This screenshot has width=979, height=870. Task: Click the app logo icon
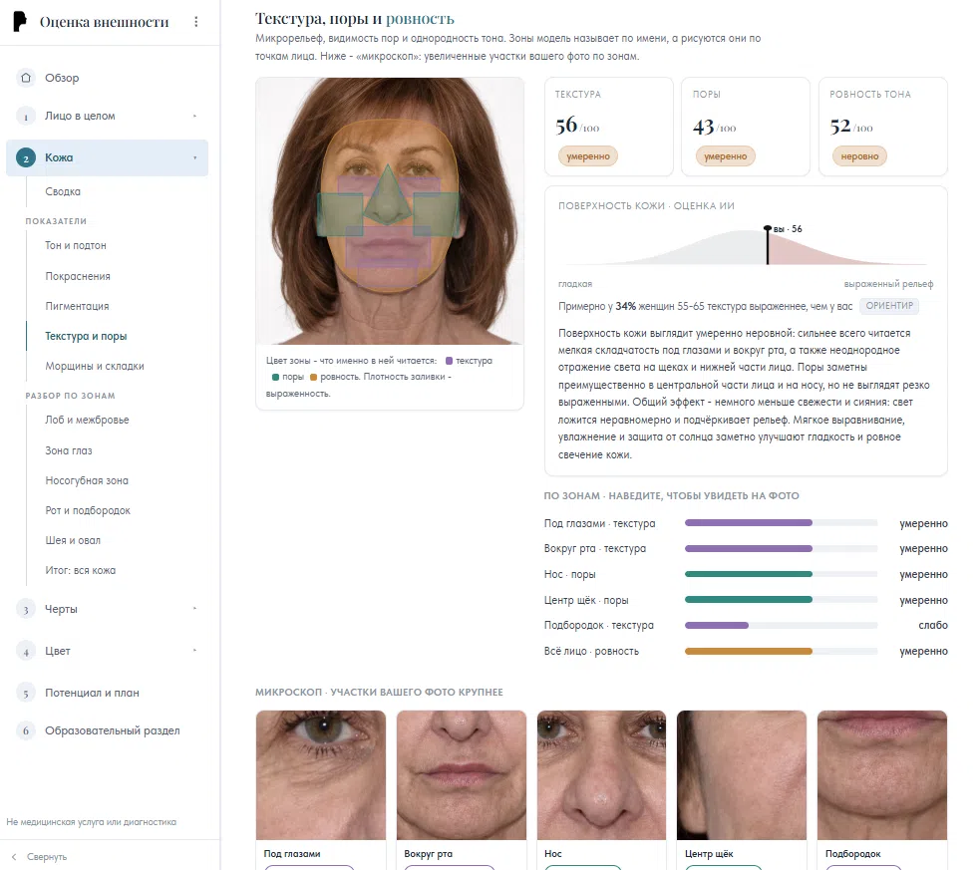point(20,21)
